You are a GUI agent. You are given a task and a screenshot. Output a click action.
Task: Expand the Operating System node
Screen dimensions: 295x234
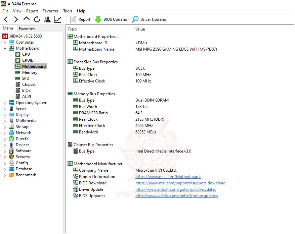point(5,103)
